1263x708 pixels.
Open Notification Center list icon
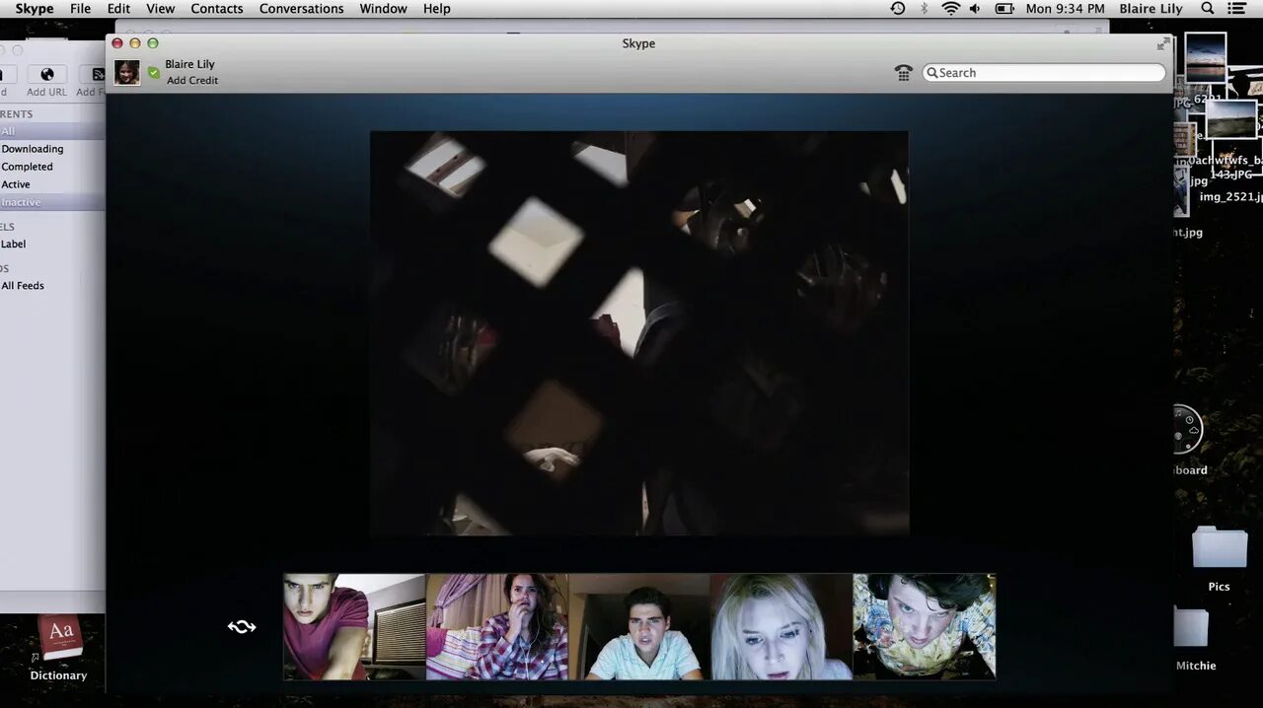1236,9
